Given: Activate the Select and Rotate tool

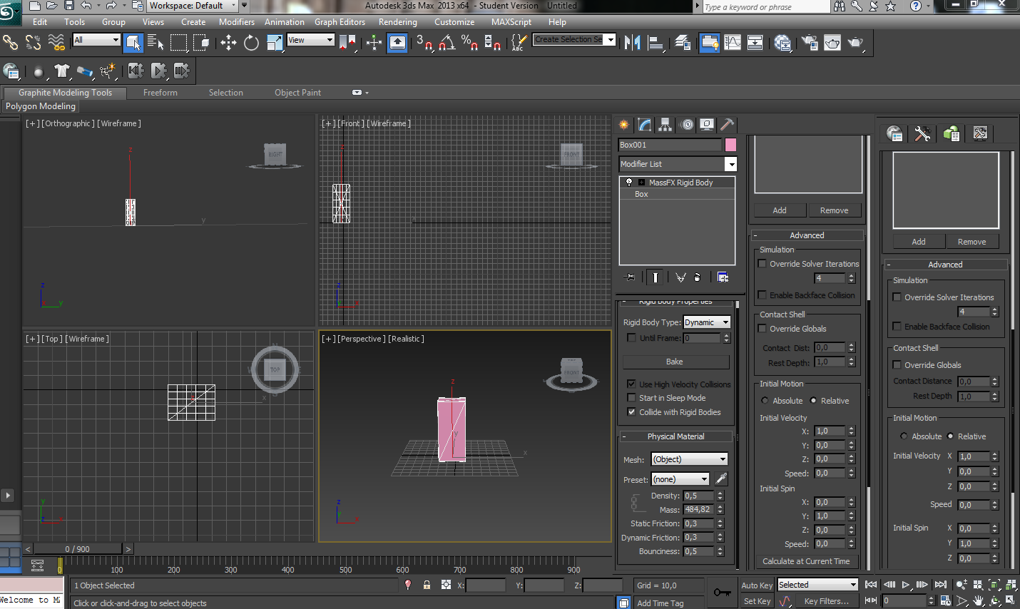Looking at the screenshot, I should pyautogui.click(x=251, y=43).
